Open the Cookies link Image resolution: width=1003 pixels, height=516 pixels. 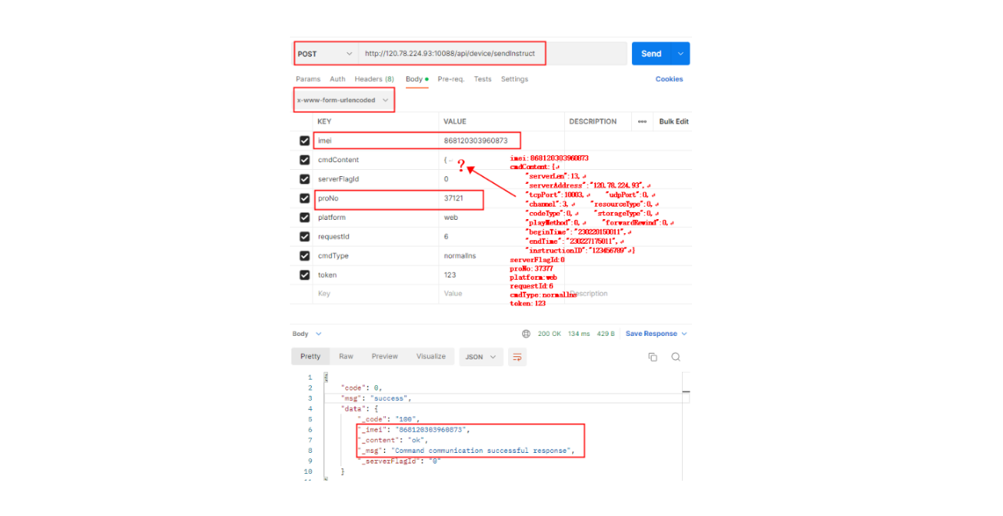click(669, 80)
